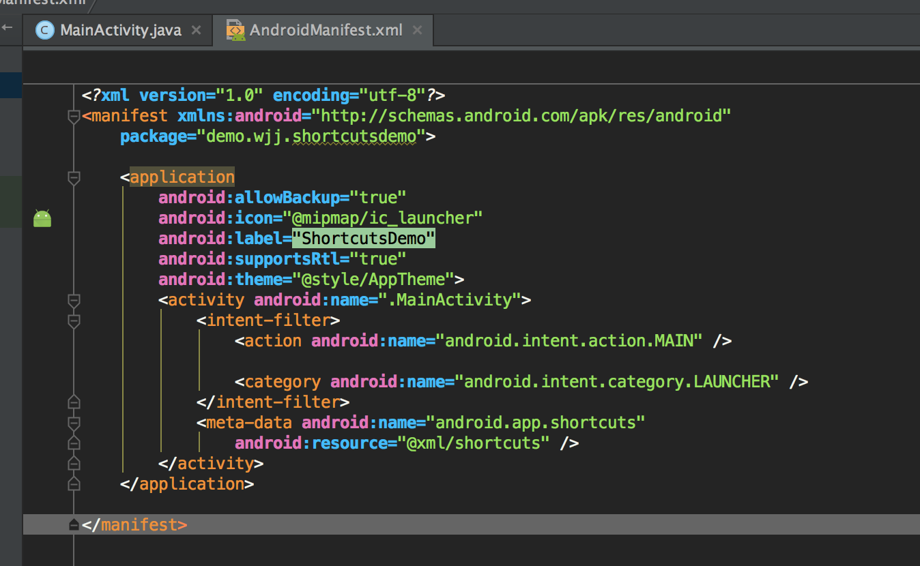Click the back arrow left of the tabs
This screenshot has height=566, width=920.
click(8, 28)
